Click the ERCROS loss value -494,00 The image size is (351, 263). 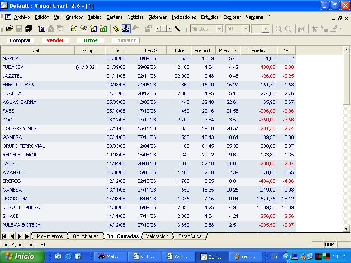267,181
